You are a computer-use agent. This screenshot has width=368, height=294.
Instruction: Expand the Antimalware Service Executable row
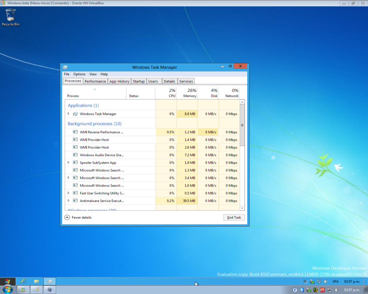pos(69,201)
